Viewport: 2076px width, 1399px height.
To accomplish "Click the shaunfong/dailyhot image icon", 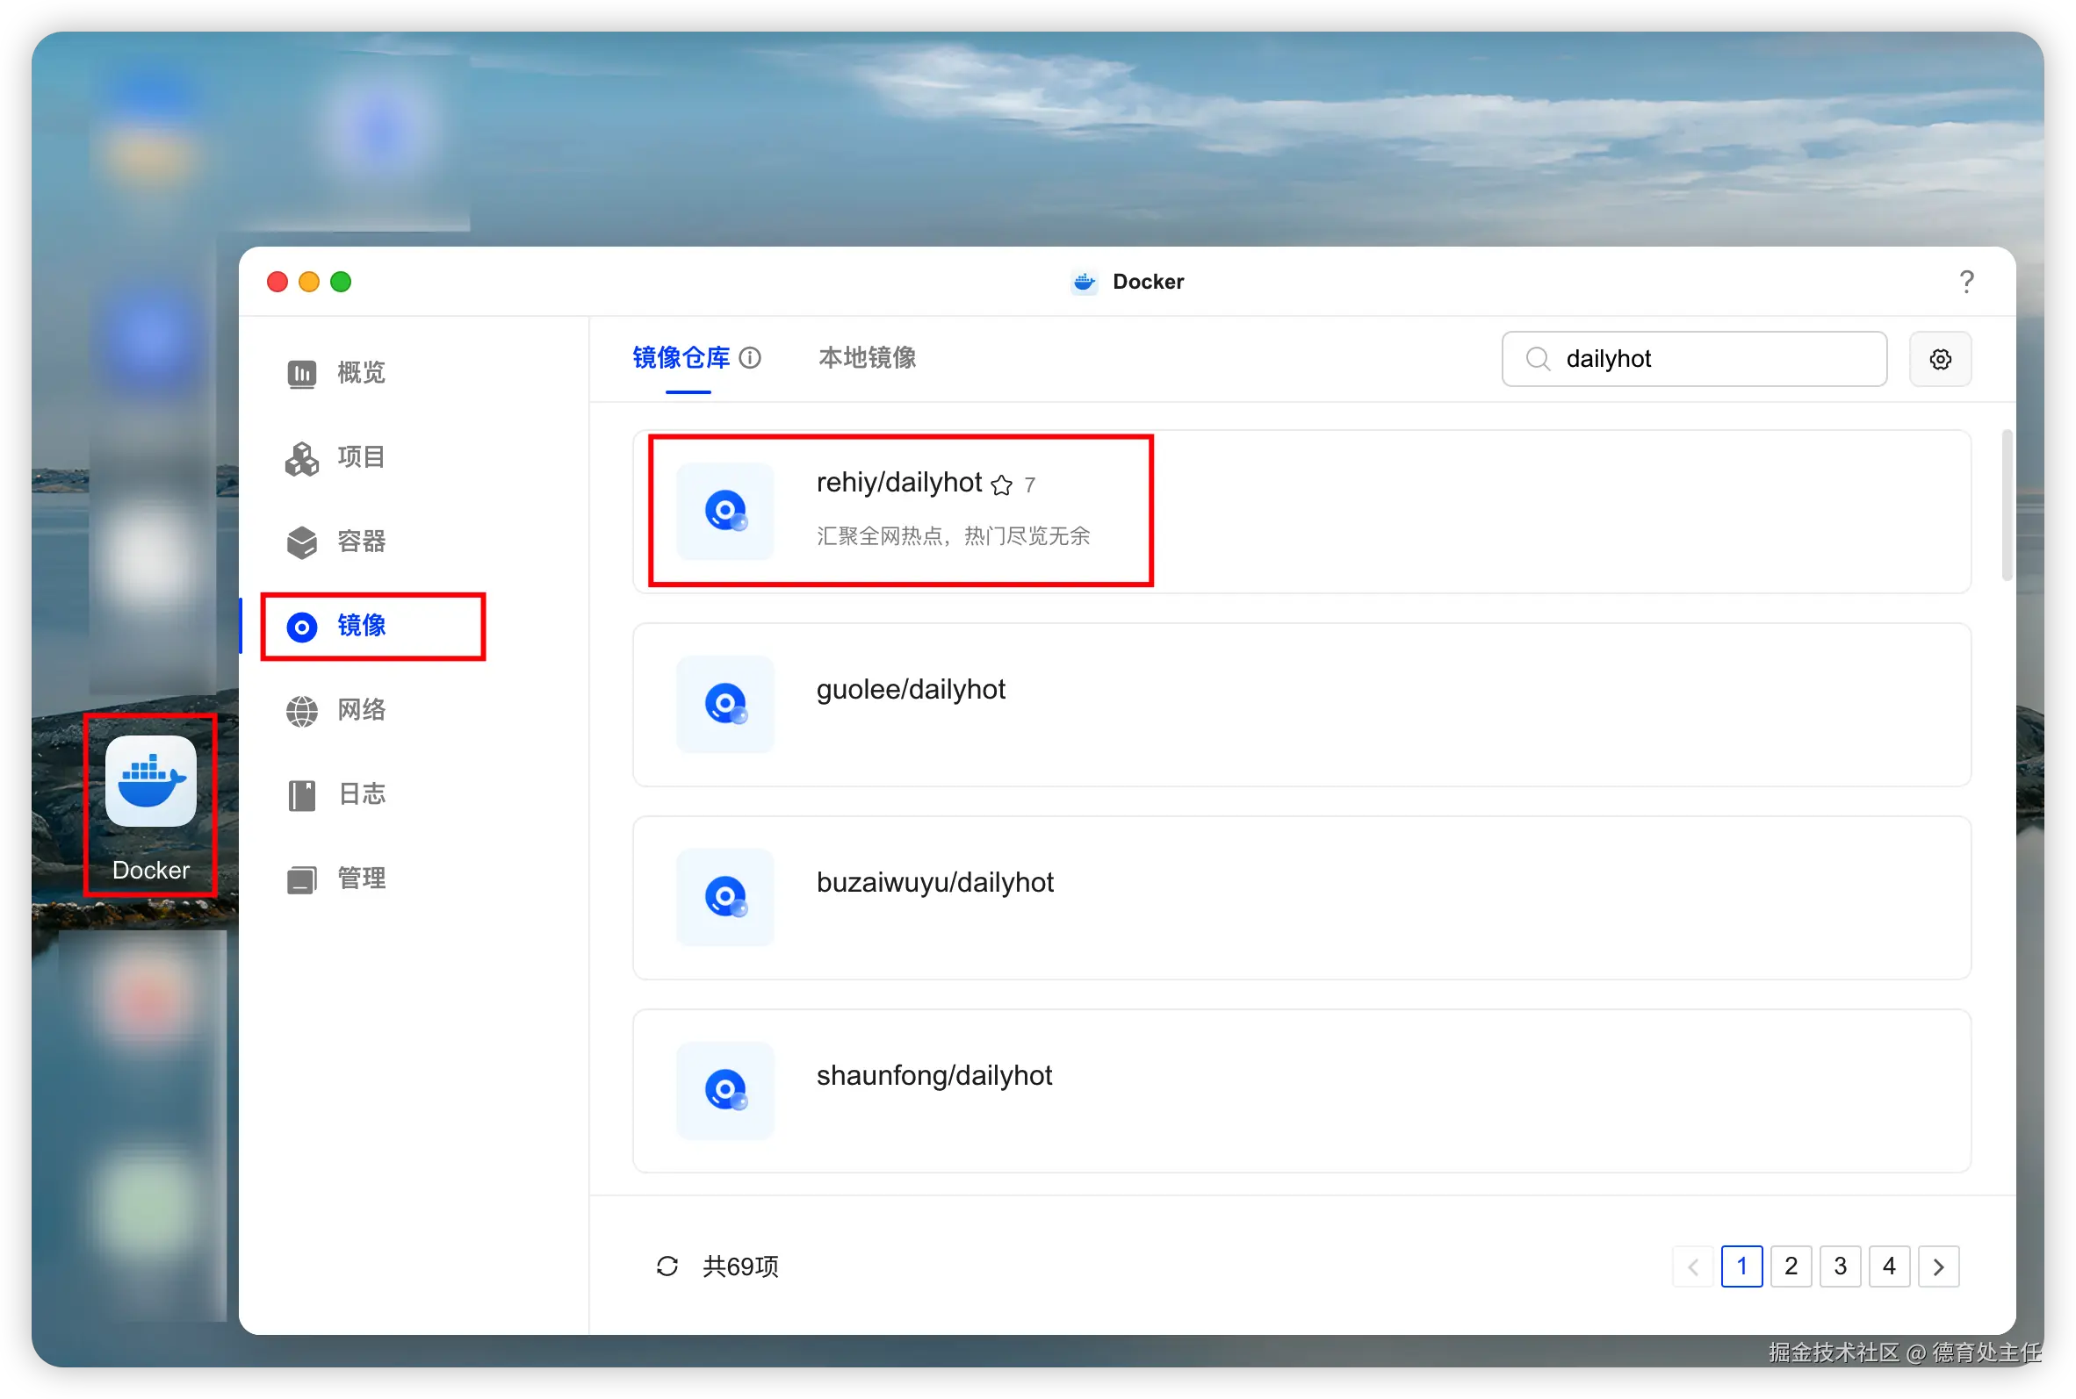I will click(x=725, y=1090).
